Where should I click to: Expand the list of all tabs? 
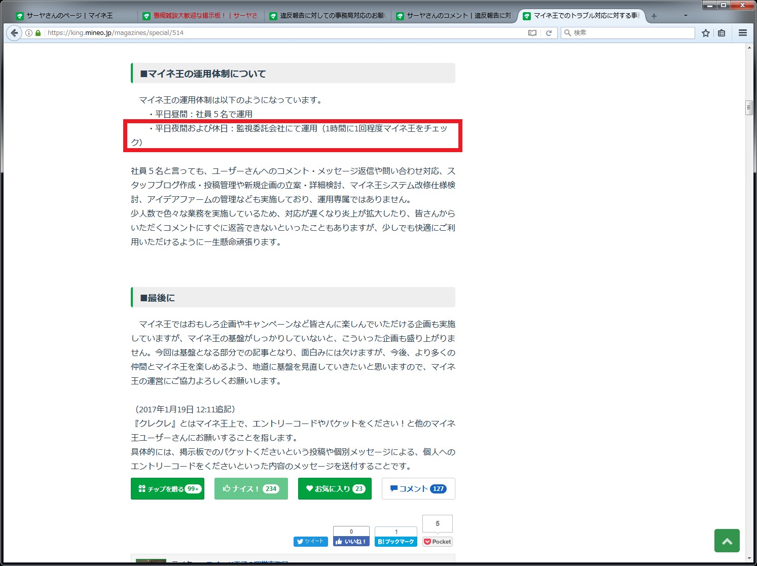tap(686, 16)
